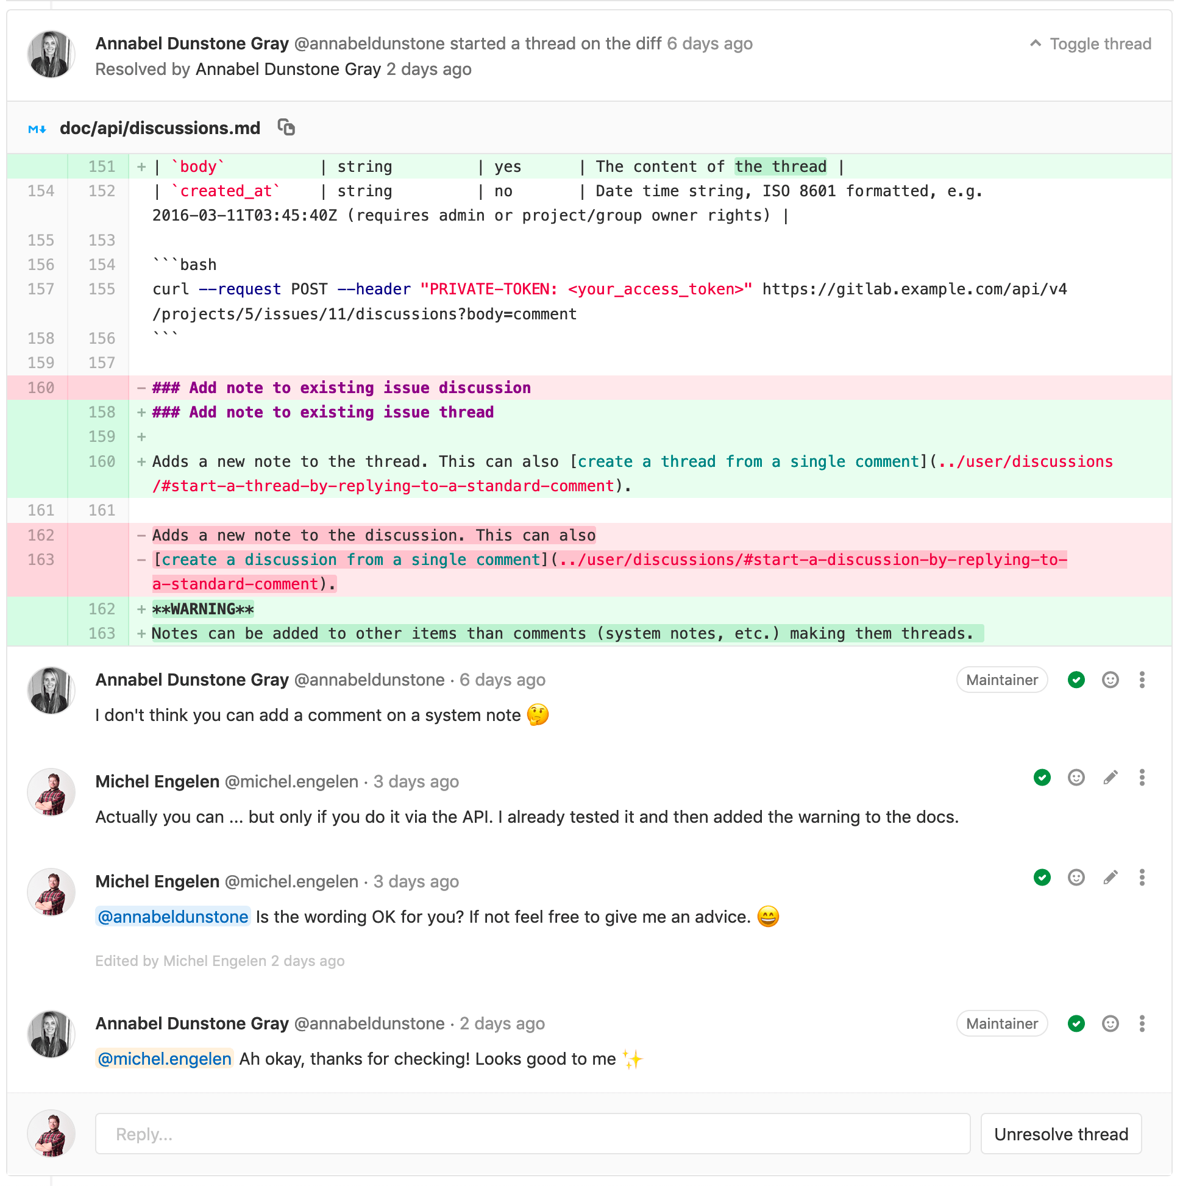Image resolution: width=1180 pixels, height=1186 pixels.
Task: Click new line number 158 'Add note to existing issue thread'
Action: tap(101, 413)
